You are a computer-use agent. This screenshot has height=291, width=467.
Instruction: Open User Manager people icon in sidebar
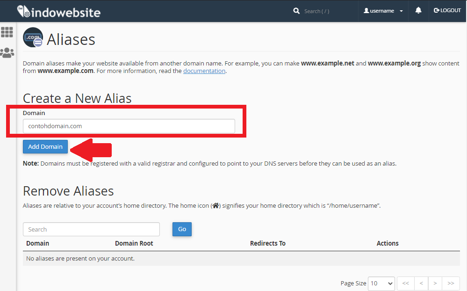click(x=7, y=53)
